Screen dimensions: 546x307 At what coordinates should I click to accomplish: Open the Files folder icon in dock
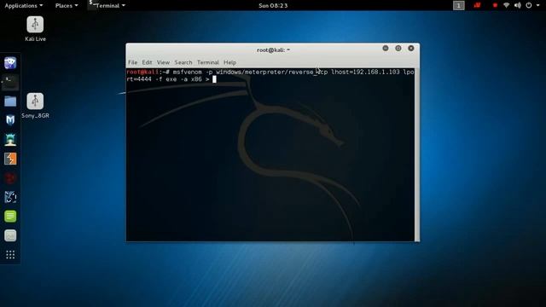10,101
